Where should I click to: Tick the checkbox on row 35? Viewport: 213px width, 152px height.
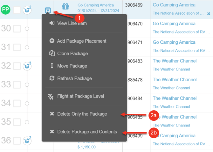(17, 122)
